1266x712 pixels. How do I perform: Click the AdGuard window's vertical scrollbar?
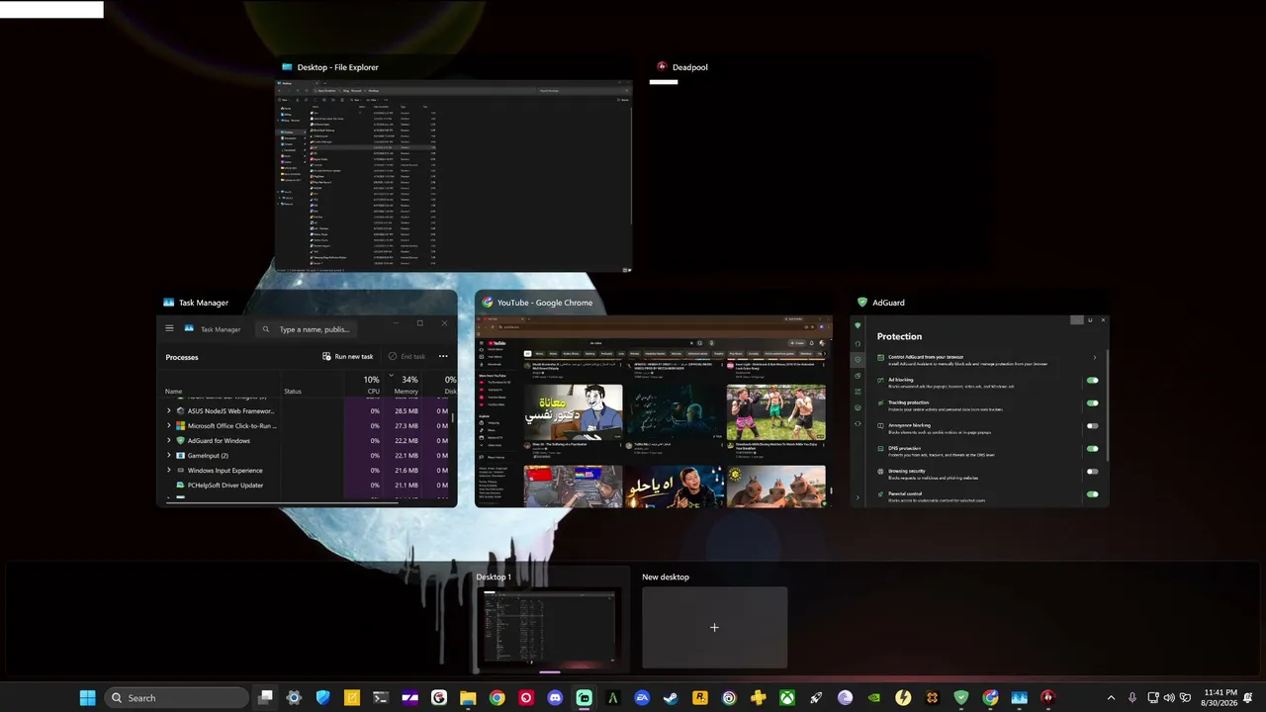[1107, 405]
